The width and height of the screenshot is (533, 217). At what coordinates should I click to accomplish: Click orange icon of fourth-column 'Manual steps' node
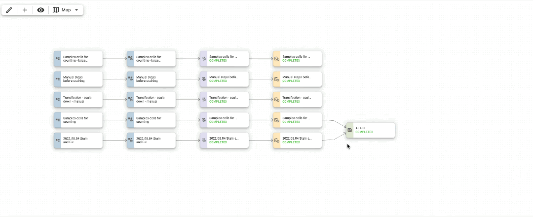pyautogui.click(x=276, y=79)
